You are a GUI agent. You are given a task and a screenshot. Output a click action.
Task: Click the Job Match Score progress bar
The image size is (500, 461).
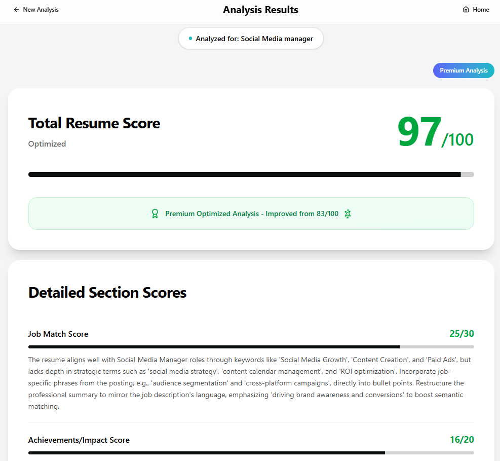251,347
